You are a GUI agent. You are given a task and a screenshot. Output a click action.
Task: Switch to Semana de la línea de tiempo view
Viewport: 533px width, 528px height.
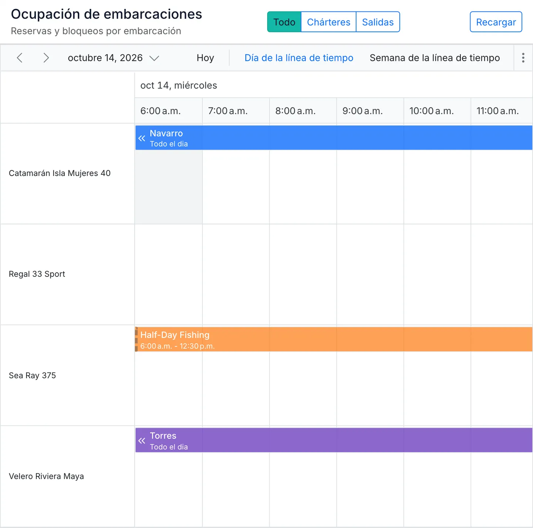435,58
